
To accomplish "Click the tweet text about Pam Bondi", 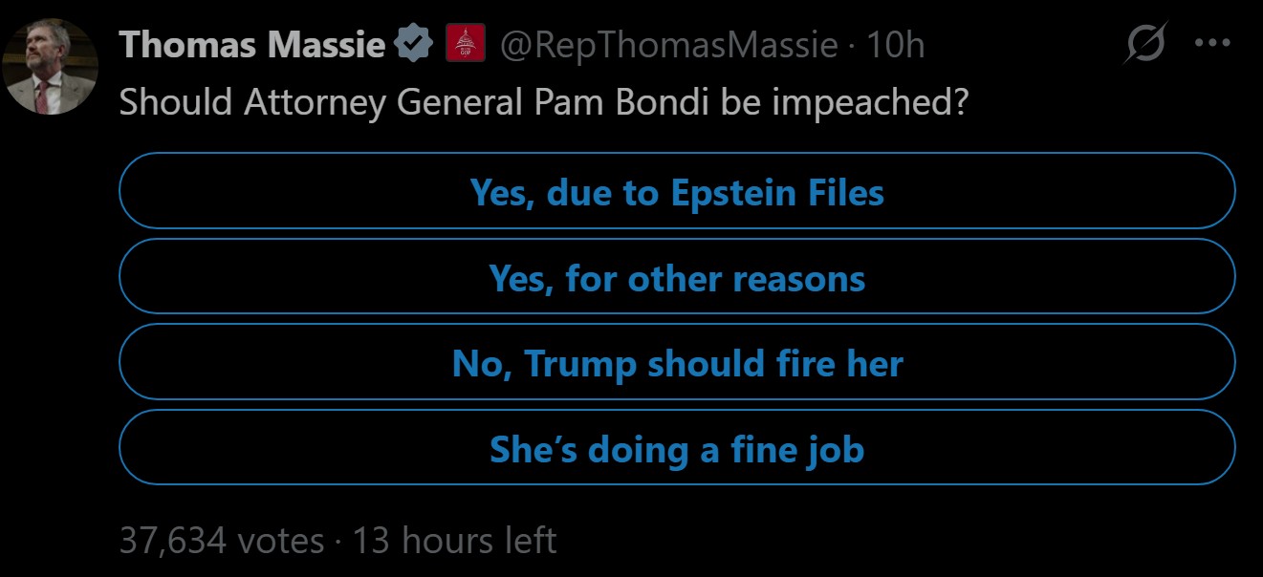I will point(543,102).
